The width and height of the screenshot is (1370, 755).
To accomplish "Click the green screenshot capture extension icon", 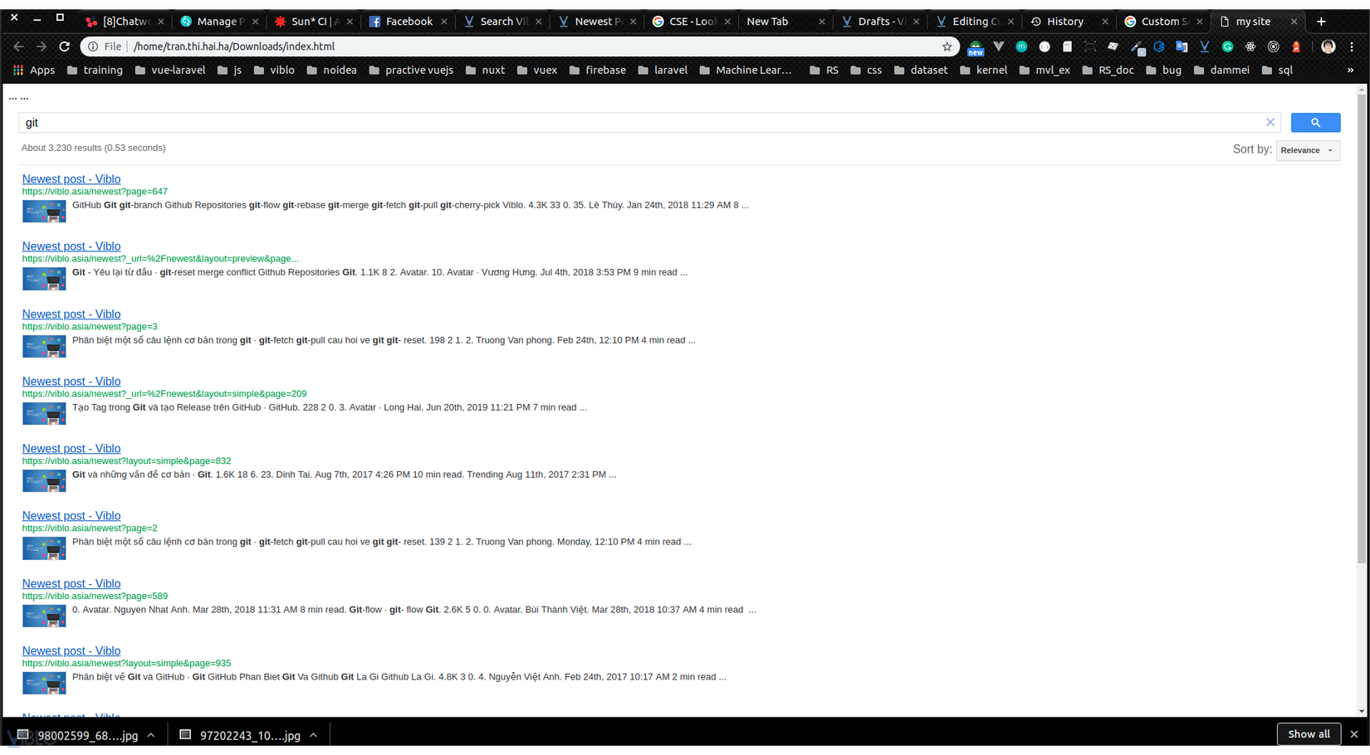I will [1090, 46].
